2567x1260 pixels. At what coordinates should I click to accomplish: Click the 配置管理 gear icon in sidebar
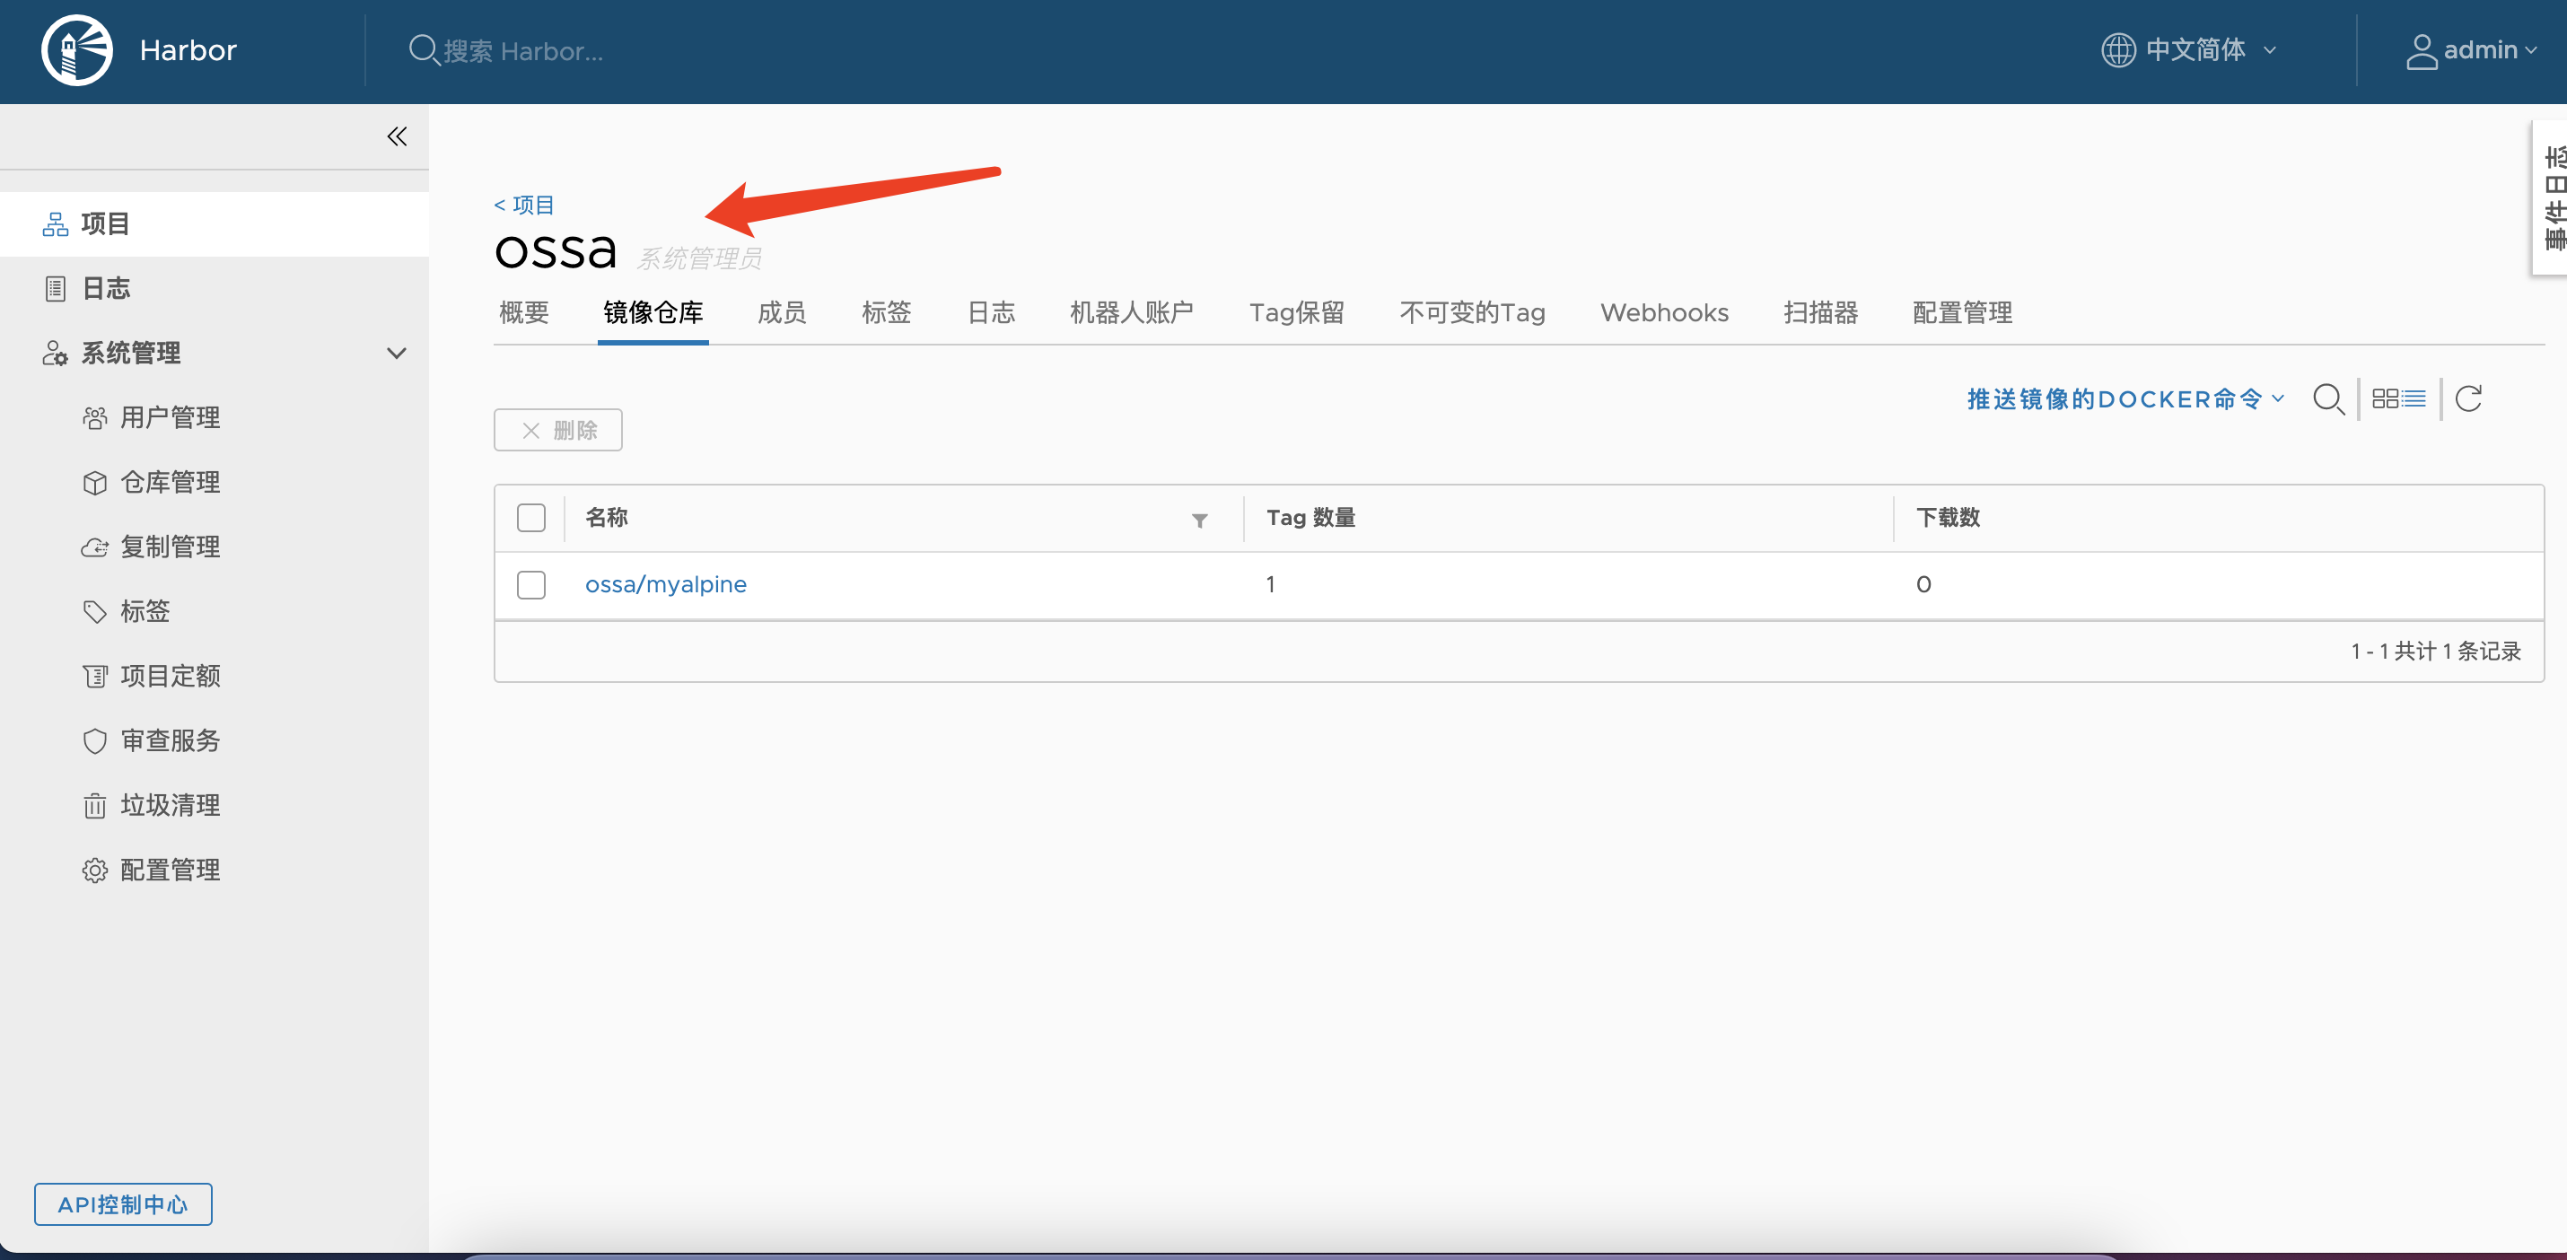(94, 870)
